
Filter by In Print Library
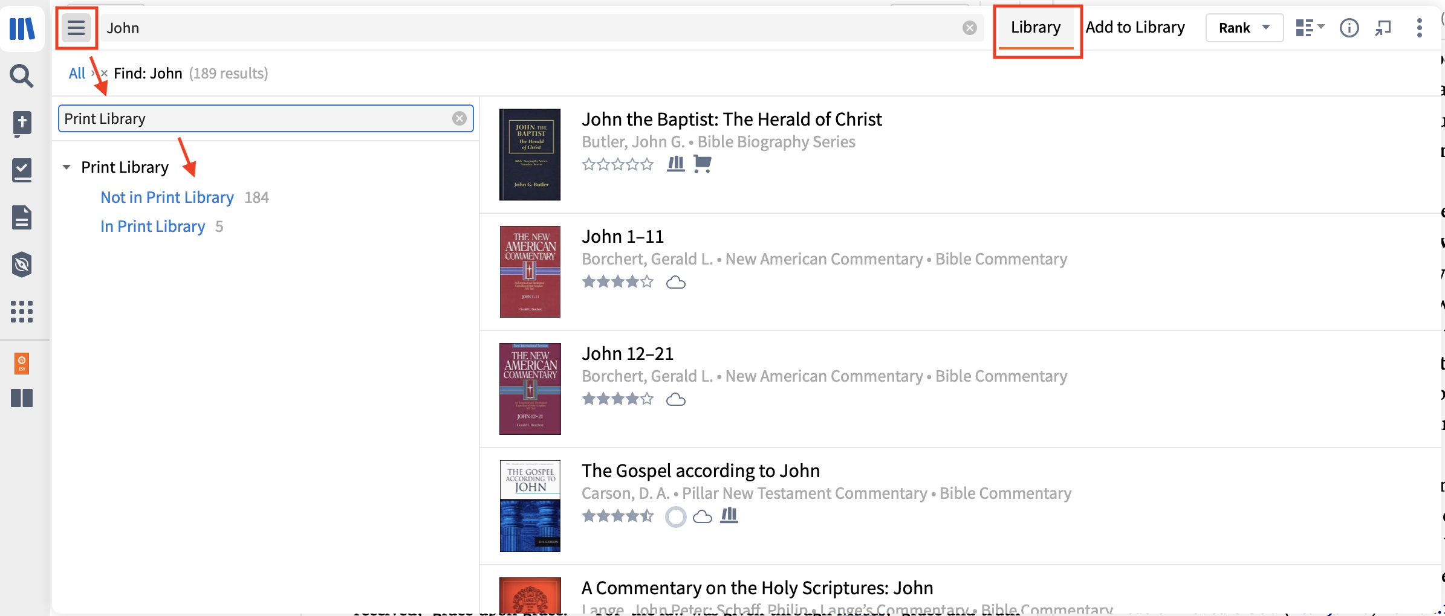pyautogui.click(x=152, y=226)
